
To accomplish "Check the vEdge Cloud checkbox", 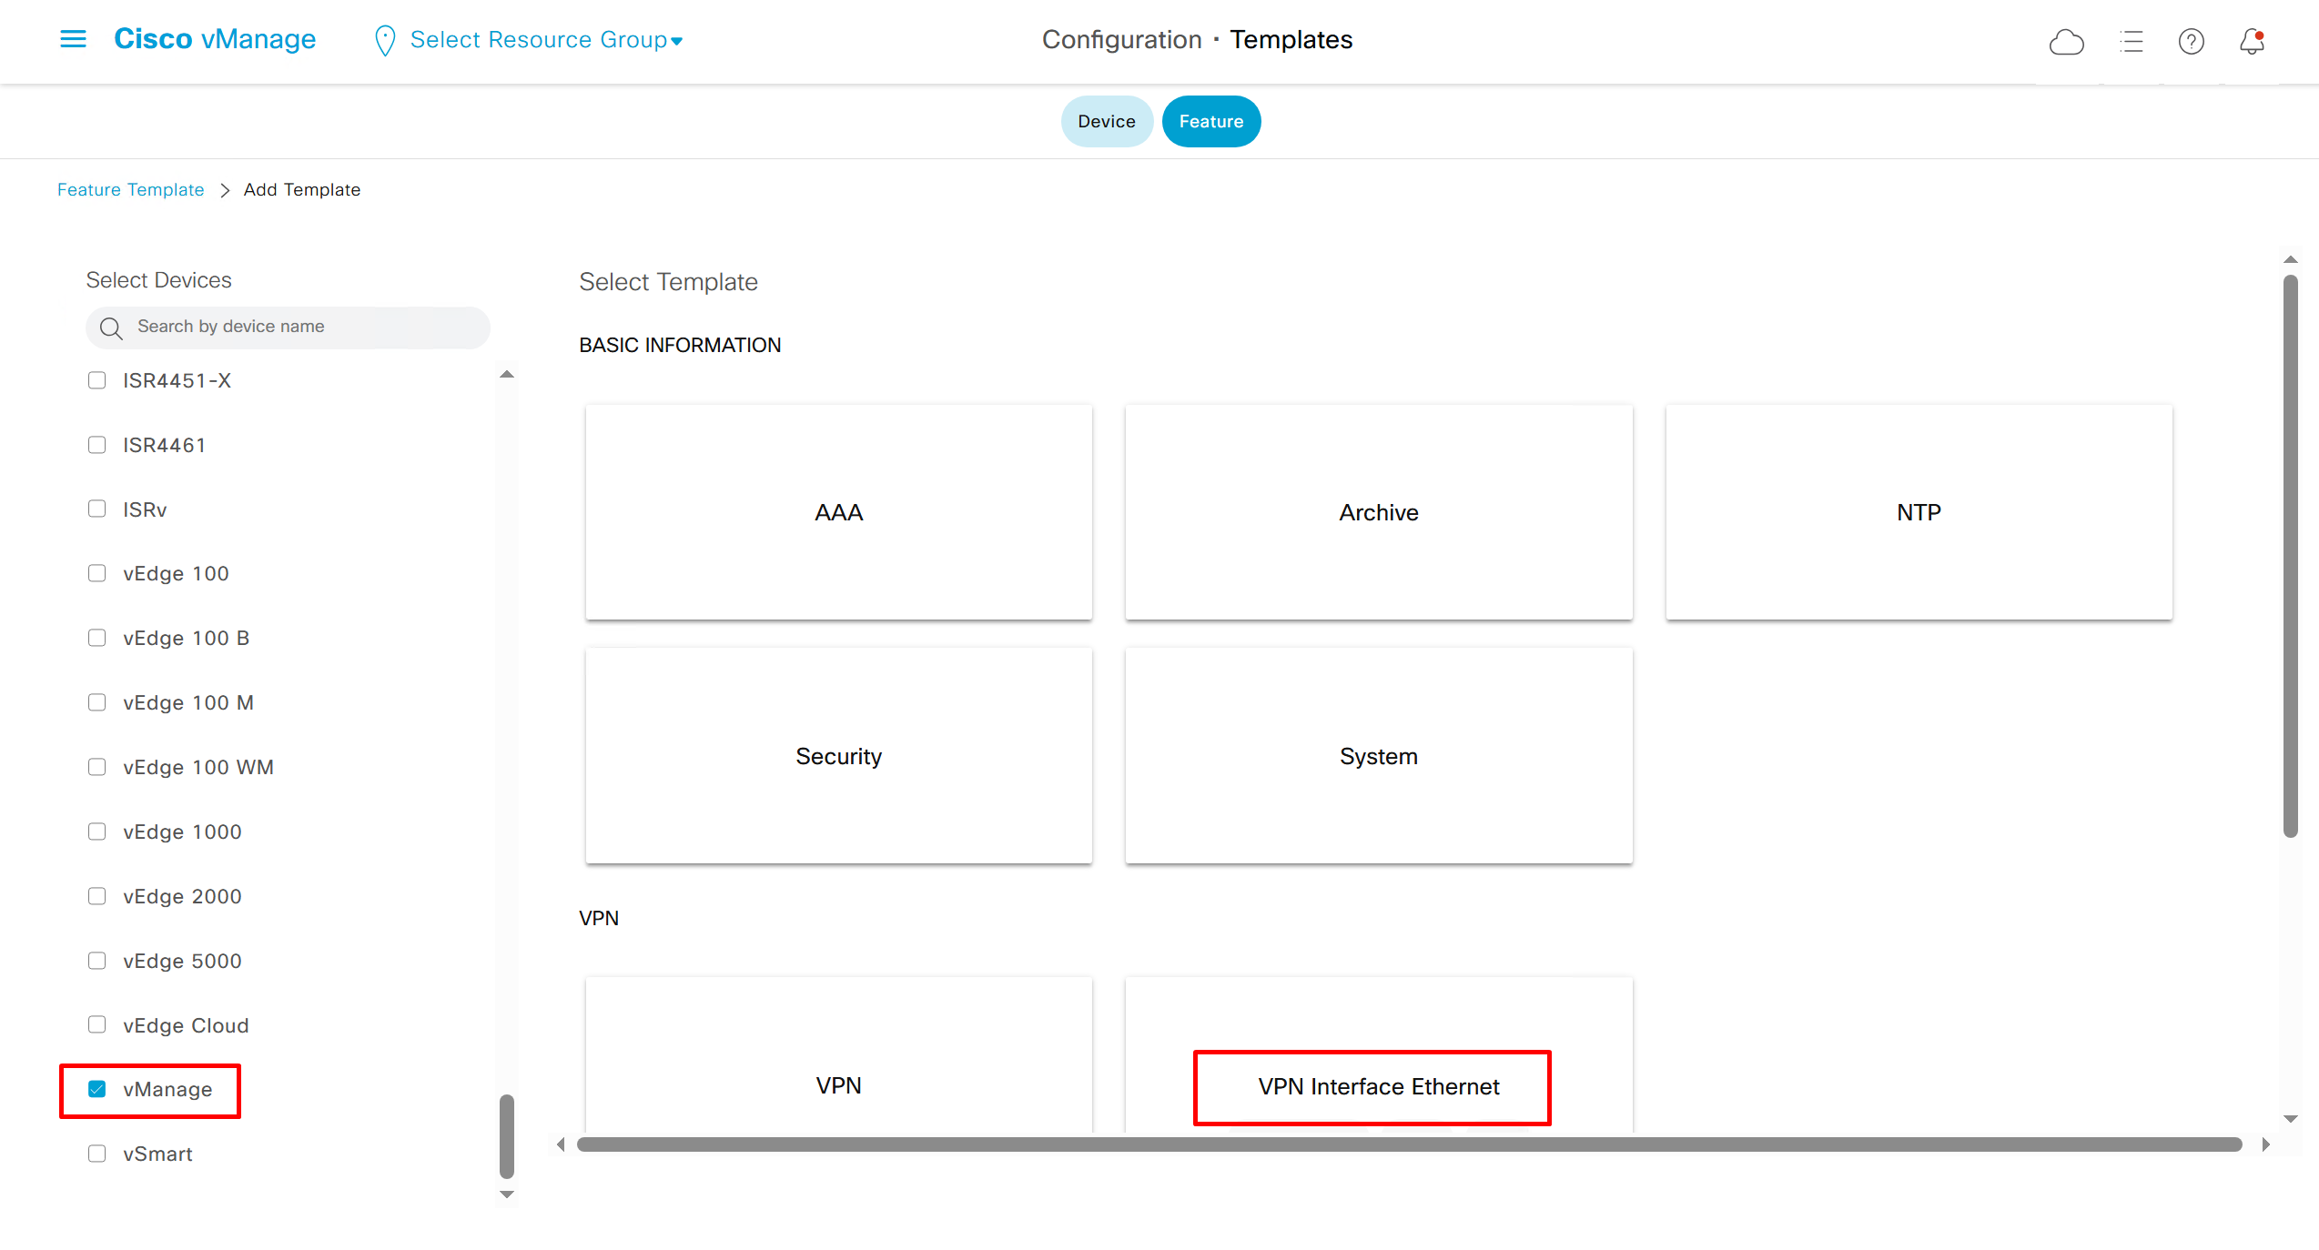I will click(x=96, y=1024).
